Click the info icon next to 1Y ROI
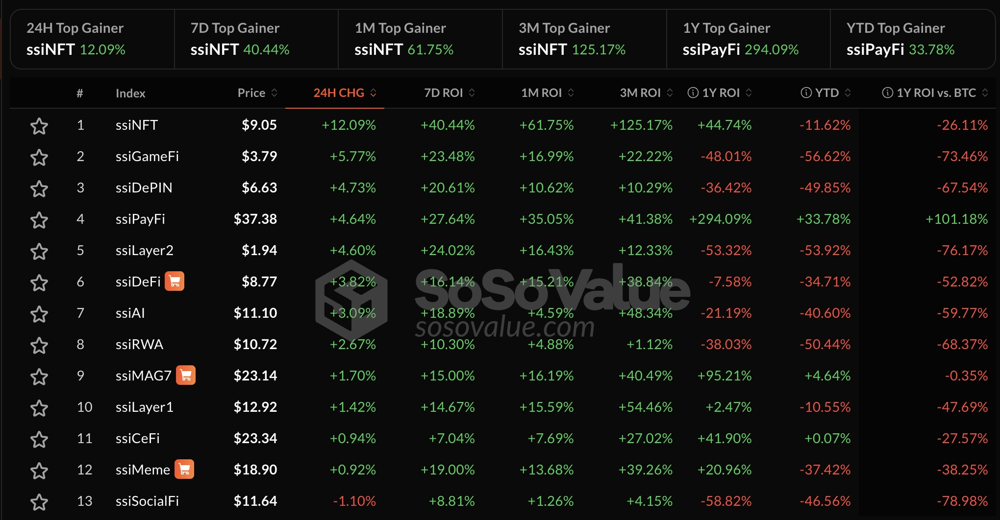Screen dimensions: 1000x520 pyautogui.click(x=693, y=93)
